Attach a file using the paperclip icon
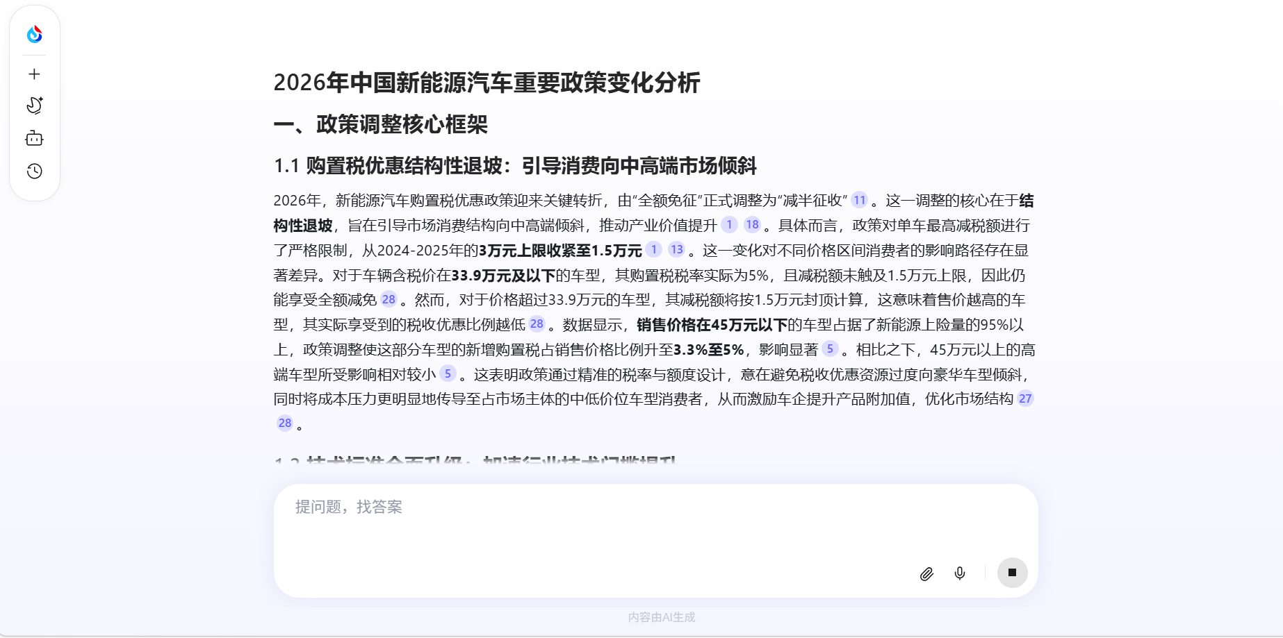Viewport: 1283px width, 638px height. (926, 573)
